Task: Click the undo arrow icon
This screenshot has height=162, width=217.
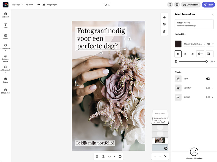Action: 105,5
